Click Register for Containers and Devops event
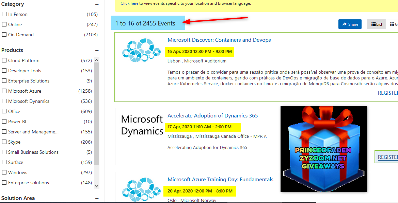 [388, 93]
